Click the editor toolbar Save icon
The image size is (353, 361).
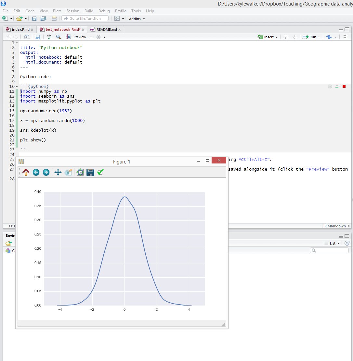(x=38, y=37)
